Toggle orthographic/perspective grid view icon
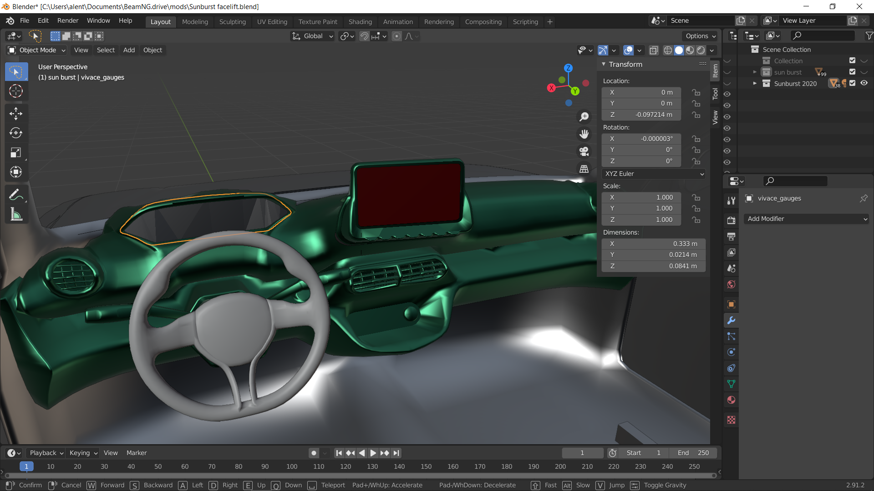Viewport: 874px width, 491px height. click(x=584, y=169)
